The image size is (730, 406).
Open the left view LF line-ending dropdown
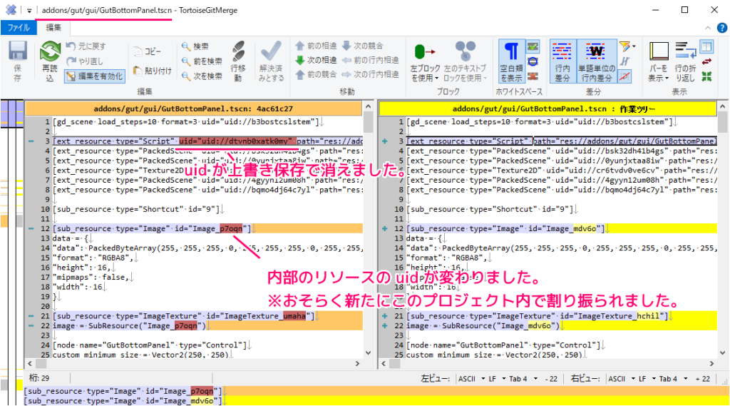point(497,378)
